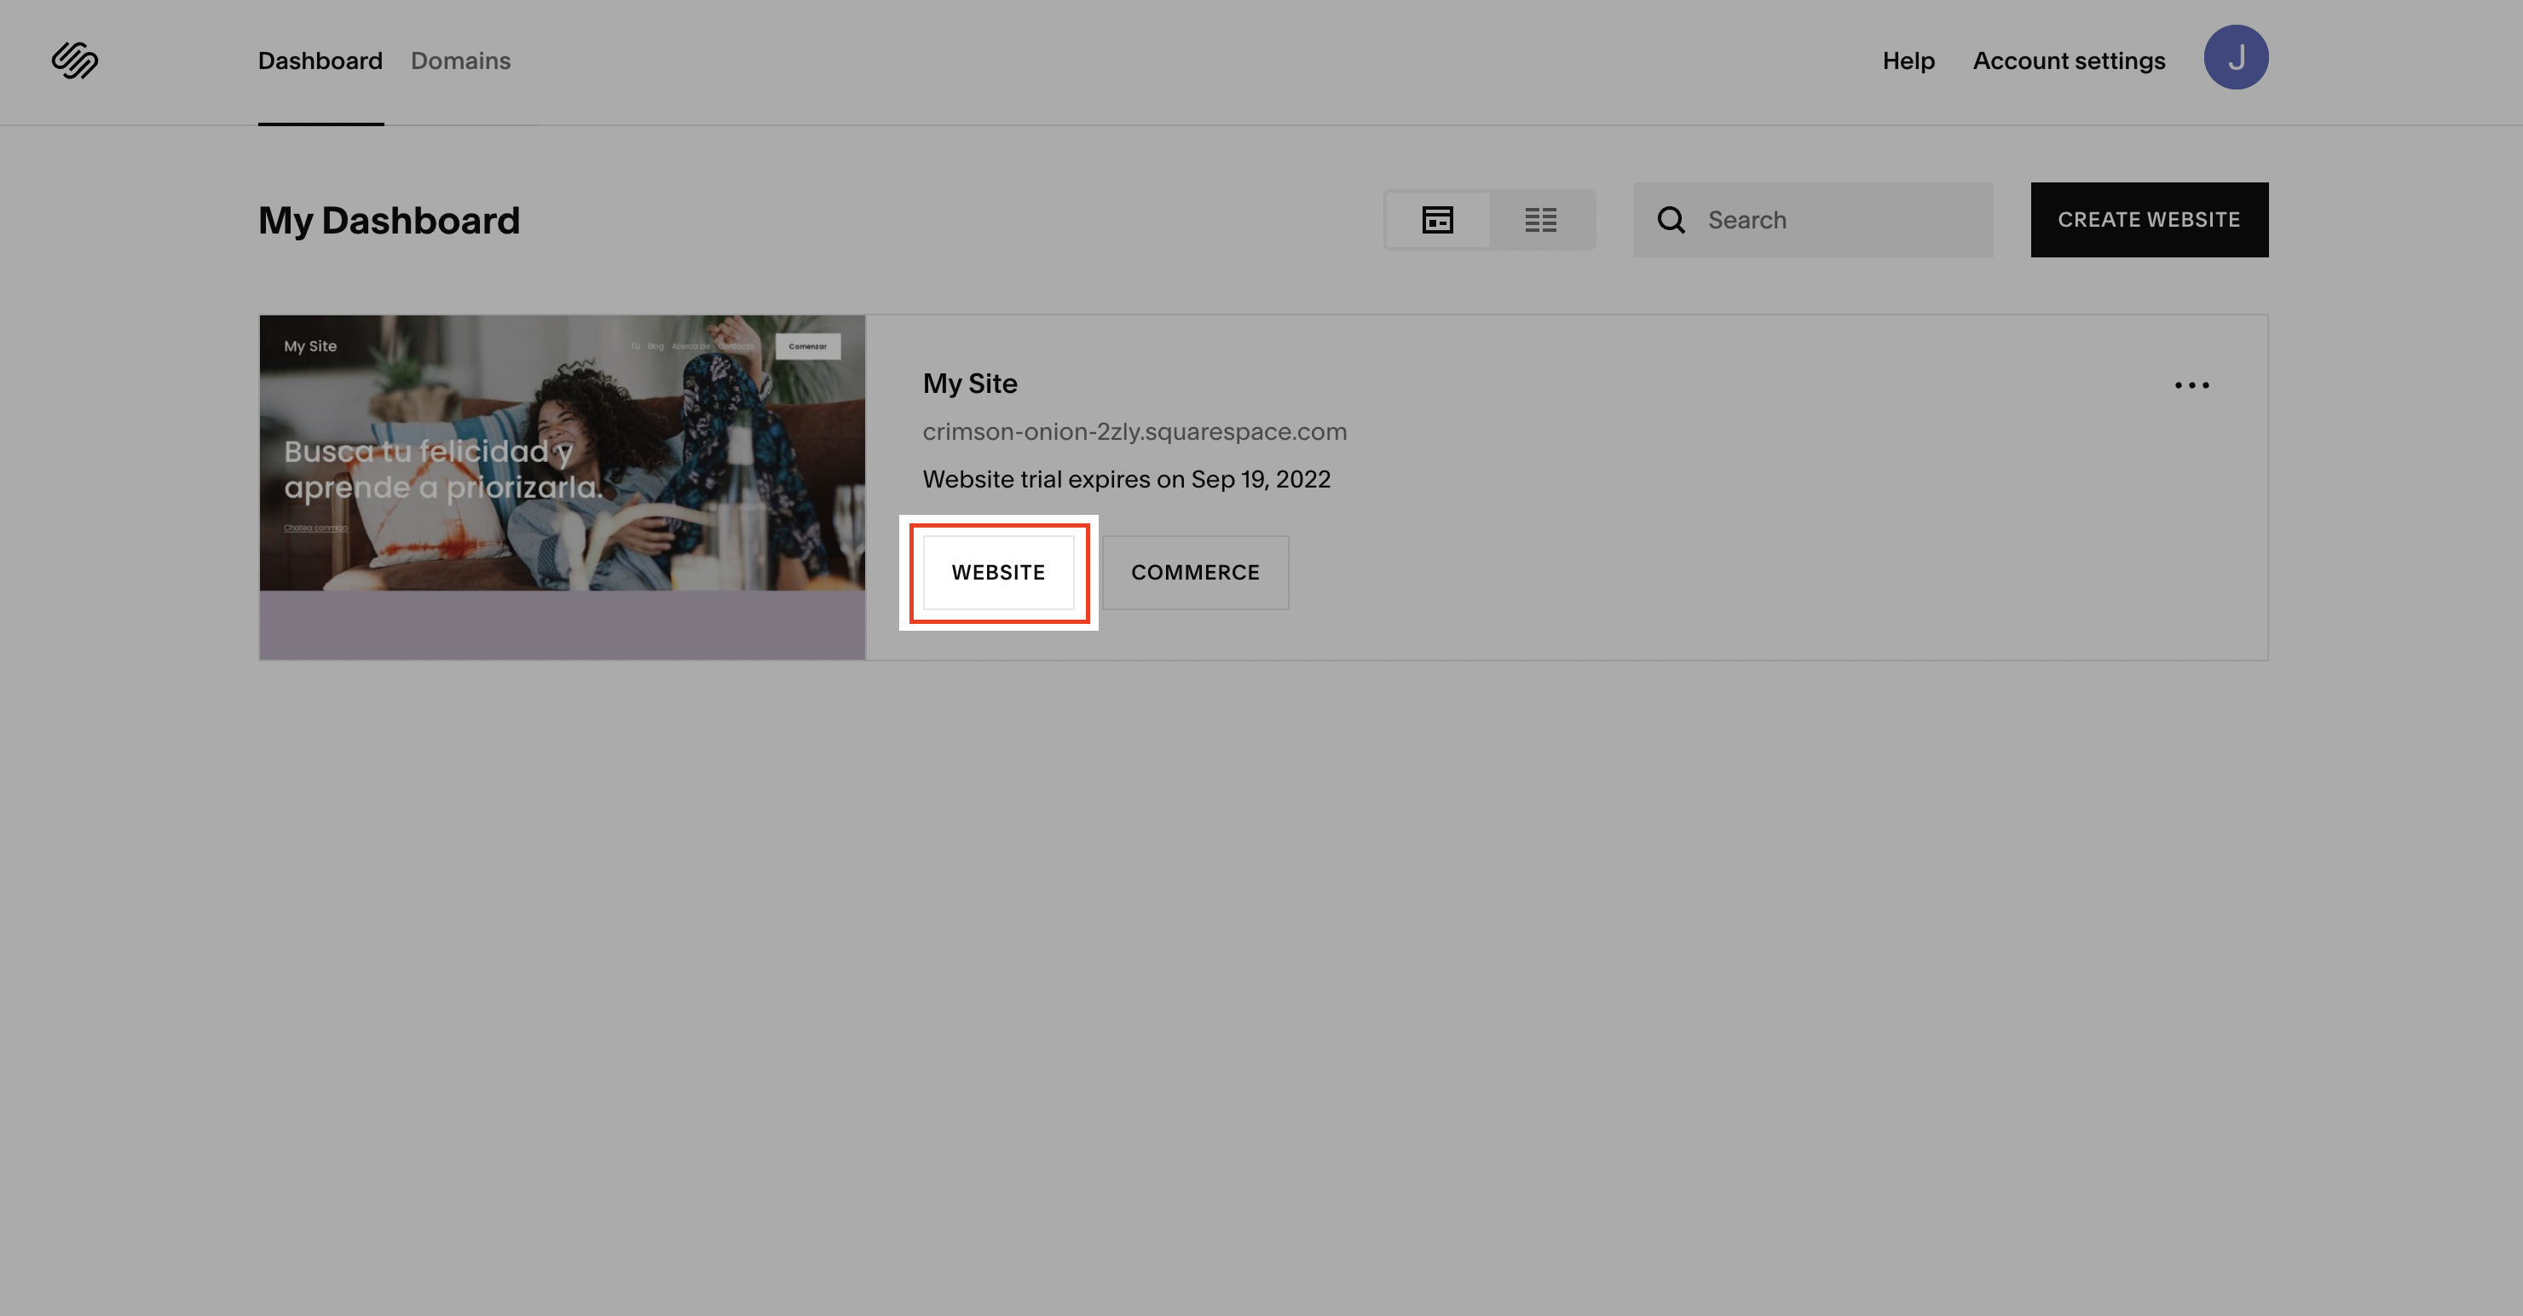
Task: Open the COMMERCE section button
Action: 1195,572
